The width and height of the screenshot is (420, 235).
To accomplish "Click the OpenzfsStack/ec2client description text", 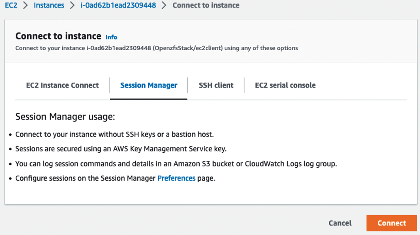I will [156, 48].
